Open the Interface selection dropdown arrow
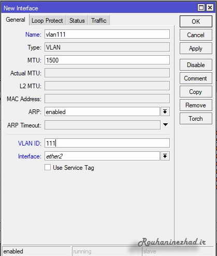Image resolution: width=217 pixels, height=256 pixels. (165, 156)
